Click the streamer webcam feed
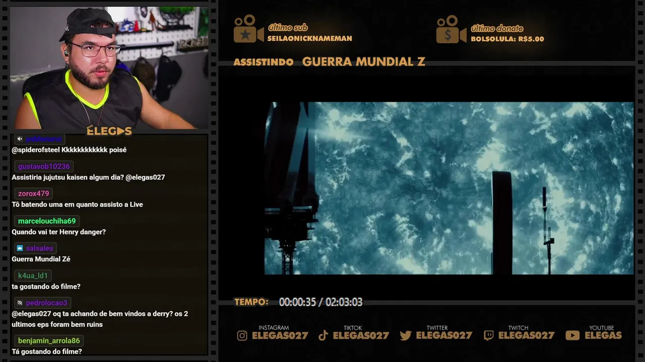Image resolution: width=645 pixels, height=362 pixels. point(109,68)
